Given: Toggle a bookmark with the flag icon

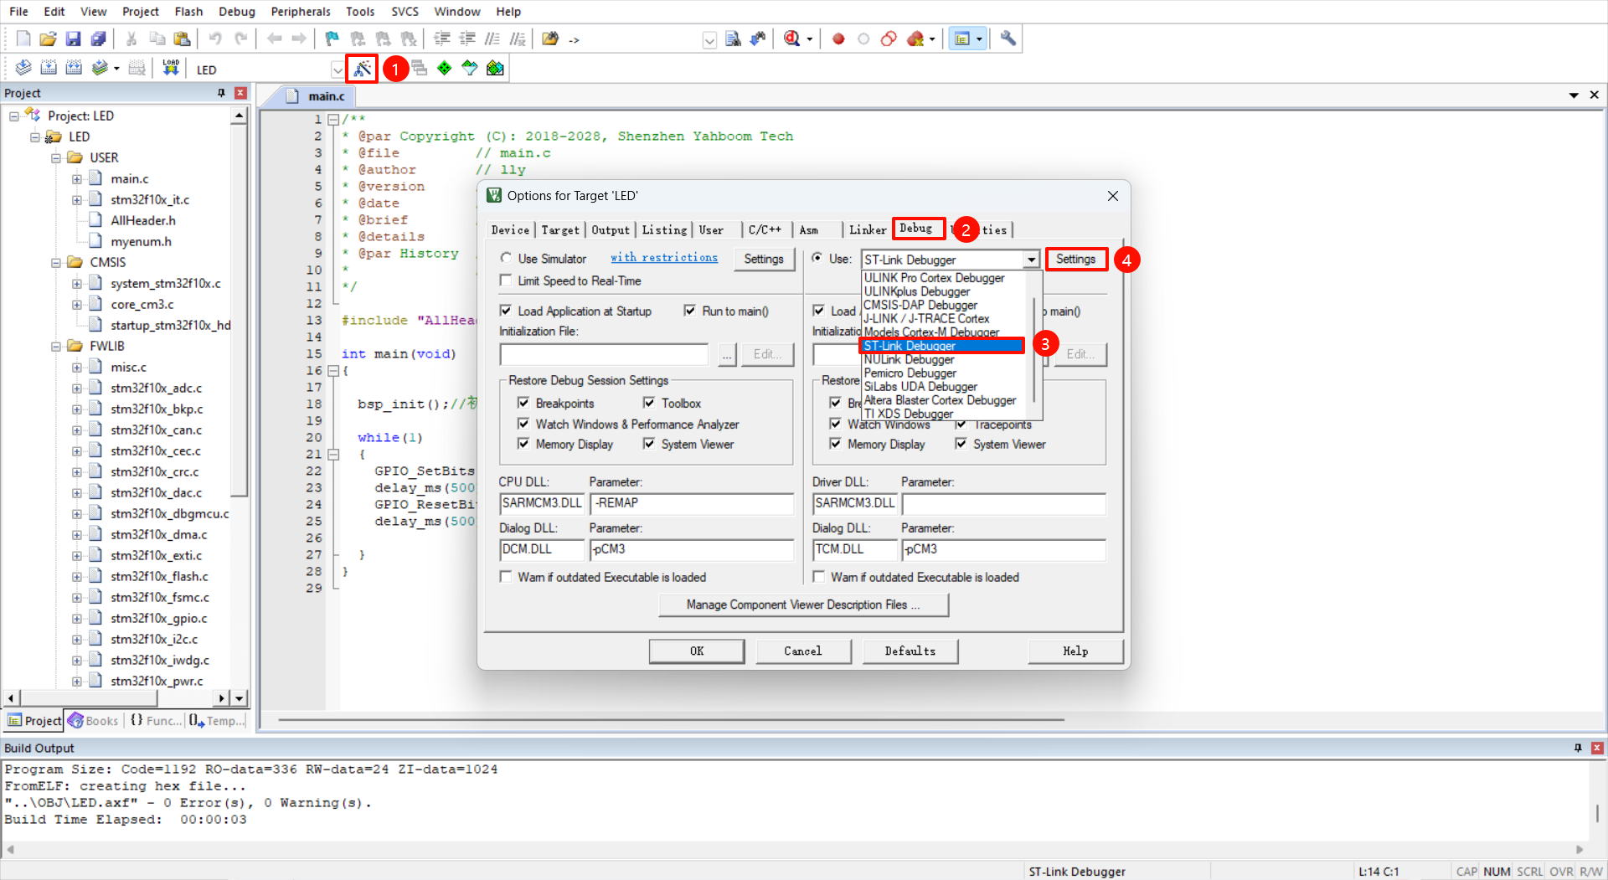Looking at the screenshot, I should click(x=332, y=39).
